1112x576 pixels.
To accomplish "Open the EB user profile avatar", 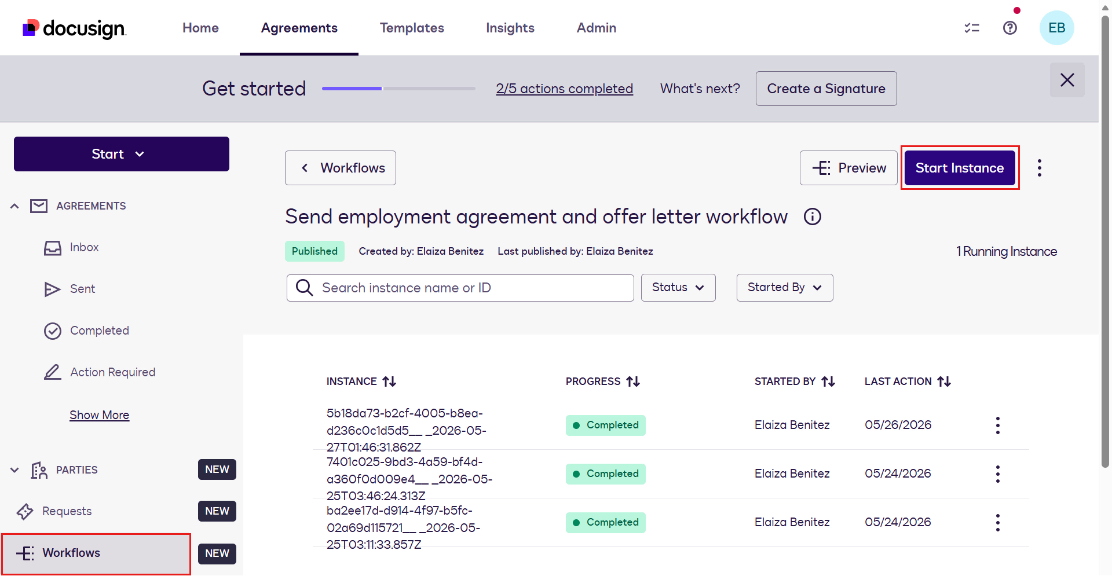I will pos(1057,28).
